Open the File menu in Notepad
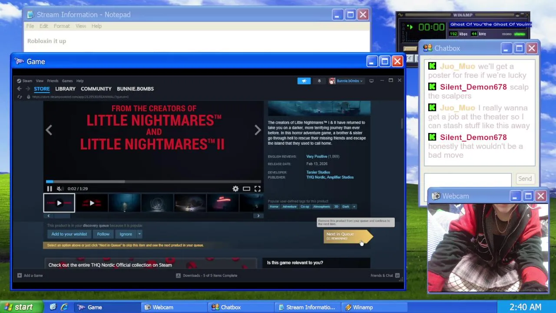This screenshot has height=313, width=556. click(30, 26)
